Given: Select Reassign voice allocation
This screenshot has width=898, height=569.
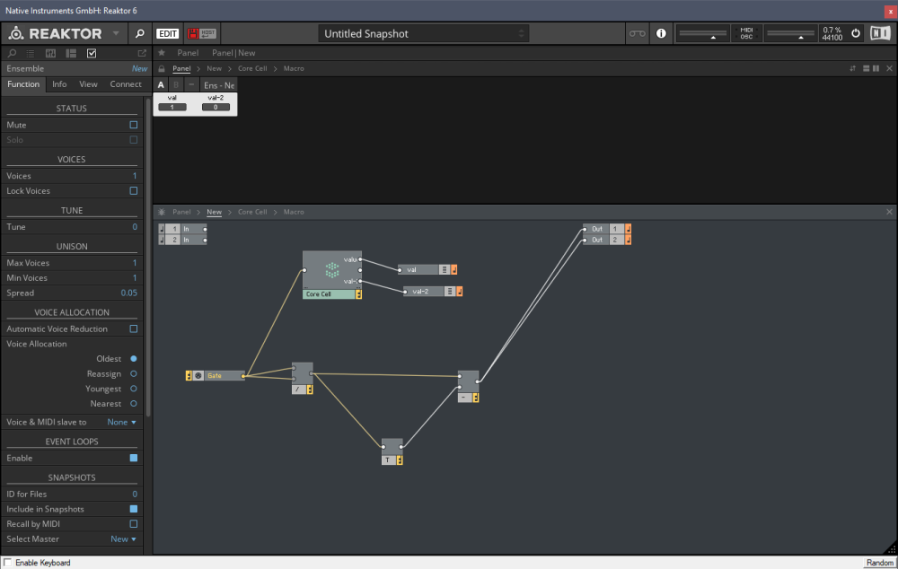Looking at the screenshot, I should point(134,373).
